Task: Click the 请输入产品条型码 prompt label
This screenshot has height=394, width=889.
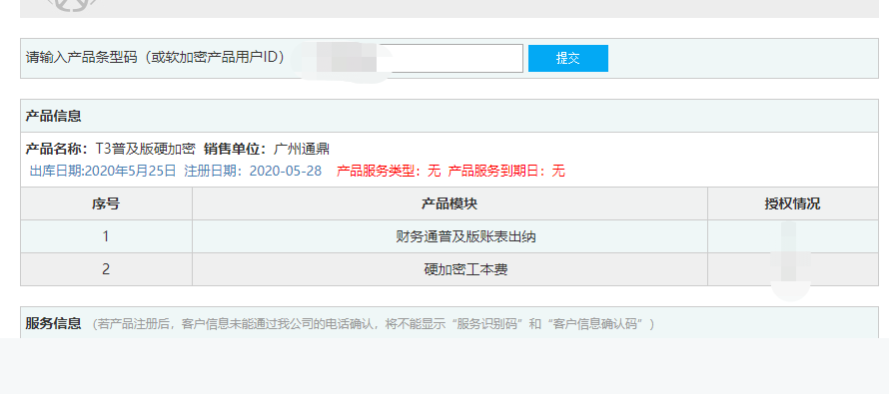Action: pyautogui.click(x=156, y=58)
